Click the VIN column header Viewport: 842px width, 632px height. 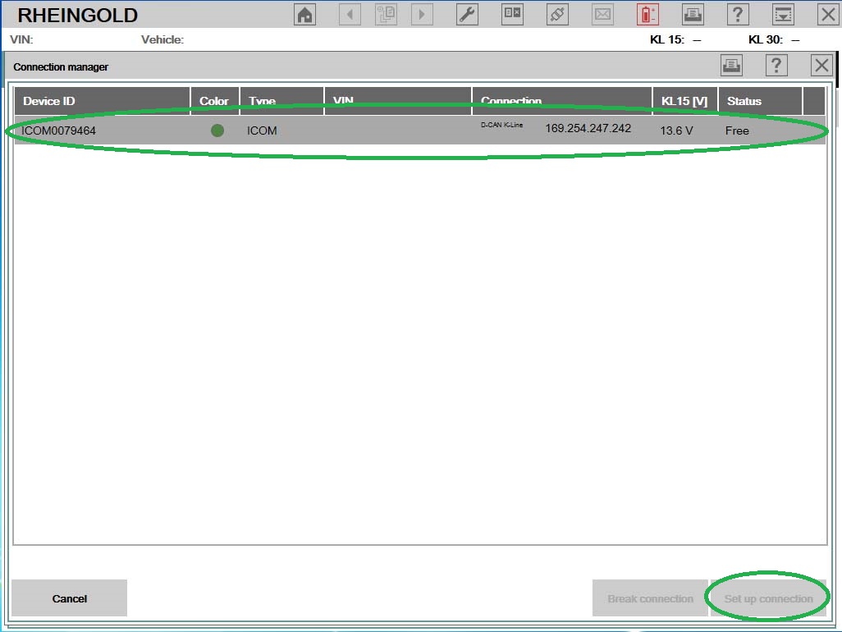coord(398,101)
